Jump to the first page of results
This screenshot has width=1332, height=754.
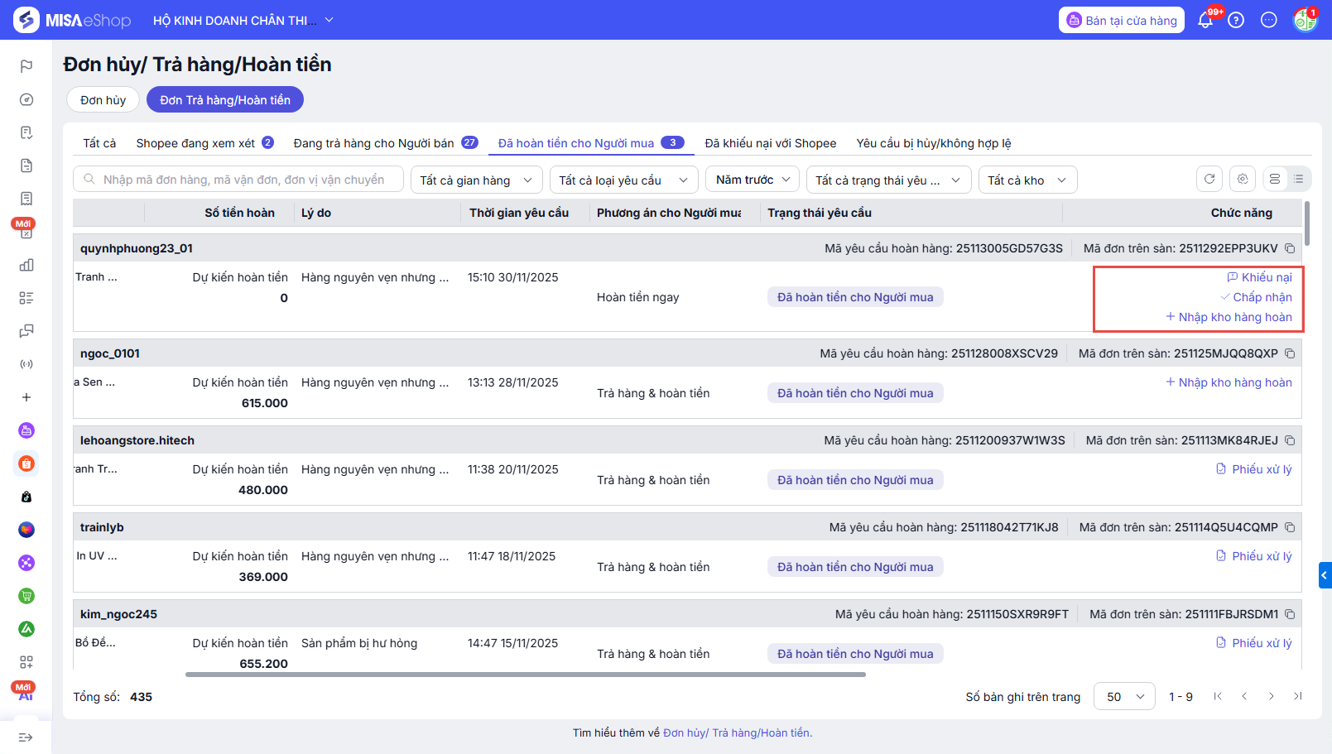[1218, 696]
